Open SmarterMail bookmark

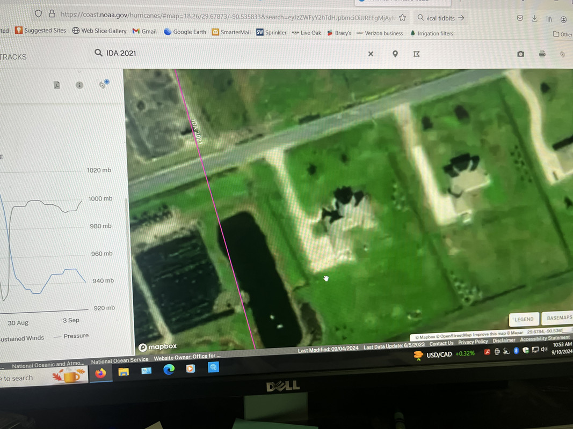[231, 32]
